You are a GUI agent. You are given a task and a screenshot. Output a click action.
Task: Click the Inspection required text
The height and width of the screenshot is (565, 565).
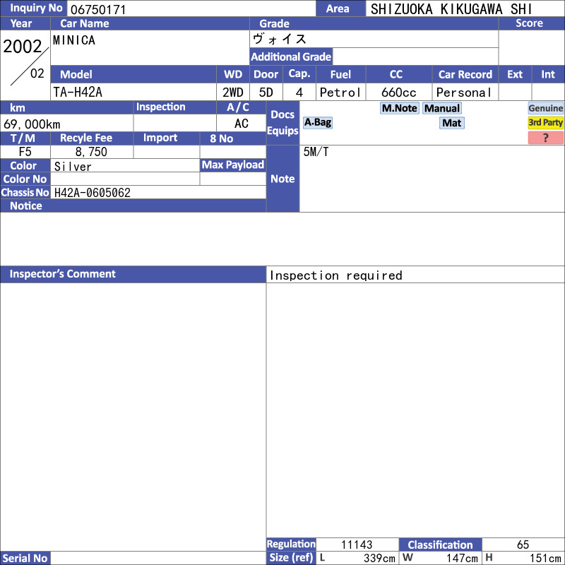tap(336, 275)
